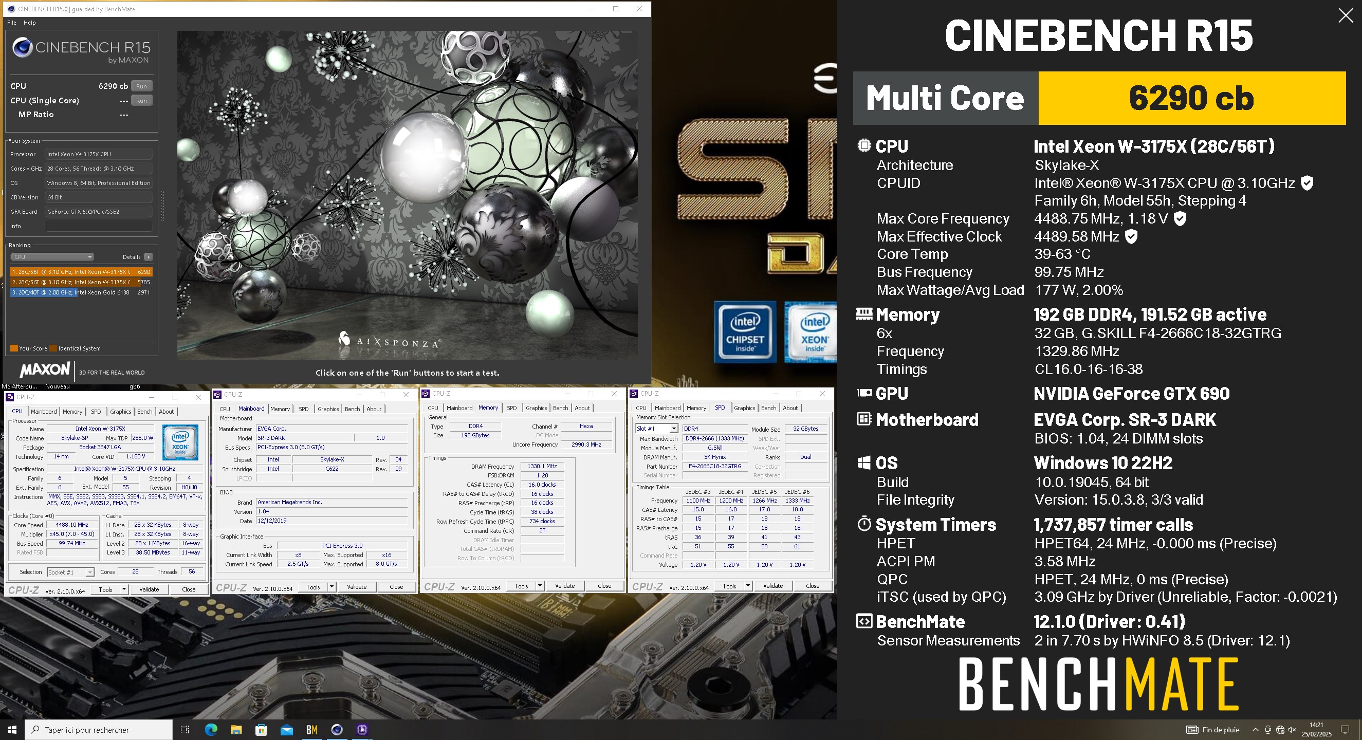Select ranking entry scoring 5785

tap(81, 282)
